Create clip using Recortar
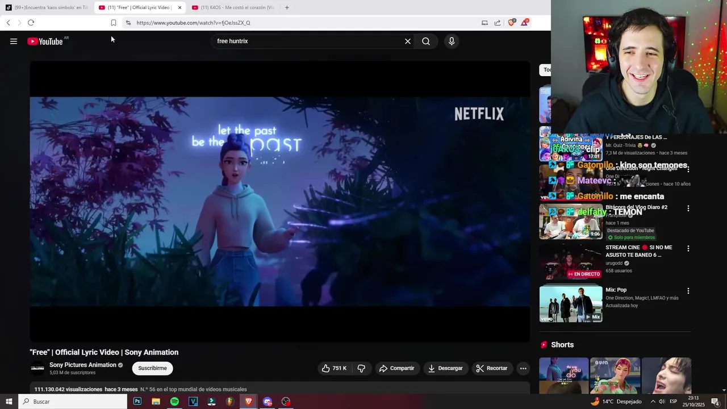The width and height of the screenshot is (727, 409). pyautogui.click(x=492, y=368)
